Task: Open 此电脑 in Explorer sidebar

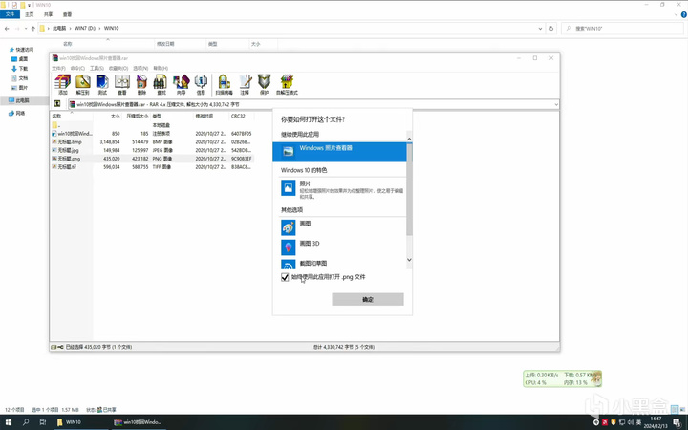Action: point(19,100)
